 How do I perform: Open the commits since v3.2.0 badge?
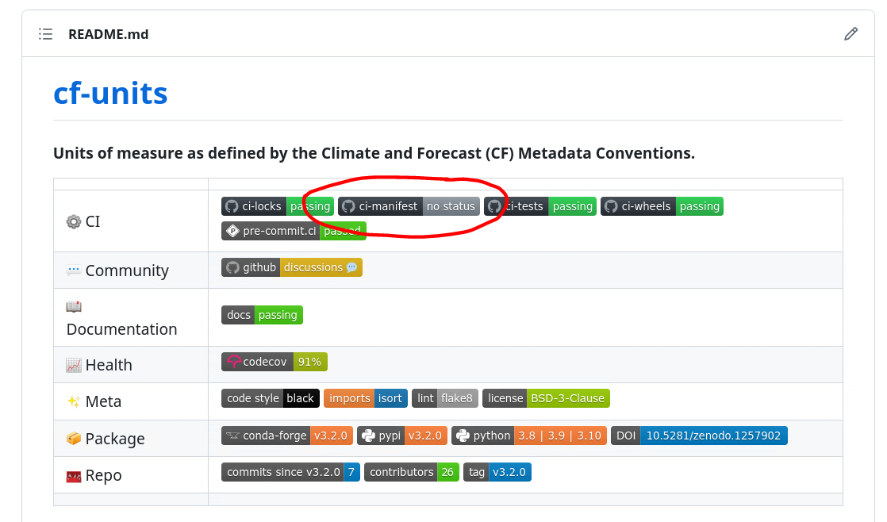pos(290,472)
